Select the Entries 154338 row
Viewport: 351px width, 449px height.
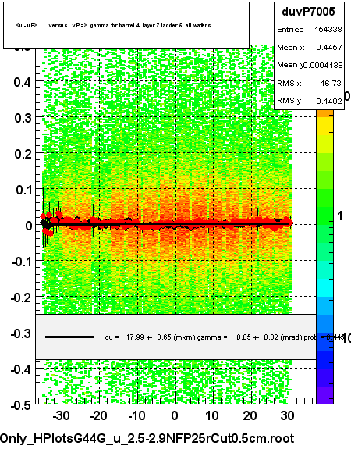pyautogui.click(x=309, y=29)
